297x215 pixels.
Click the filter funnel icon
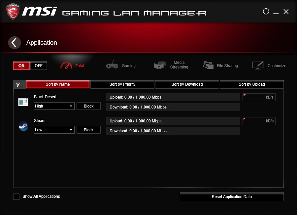click(19, 84)
